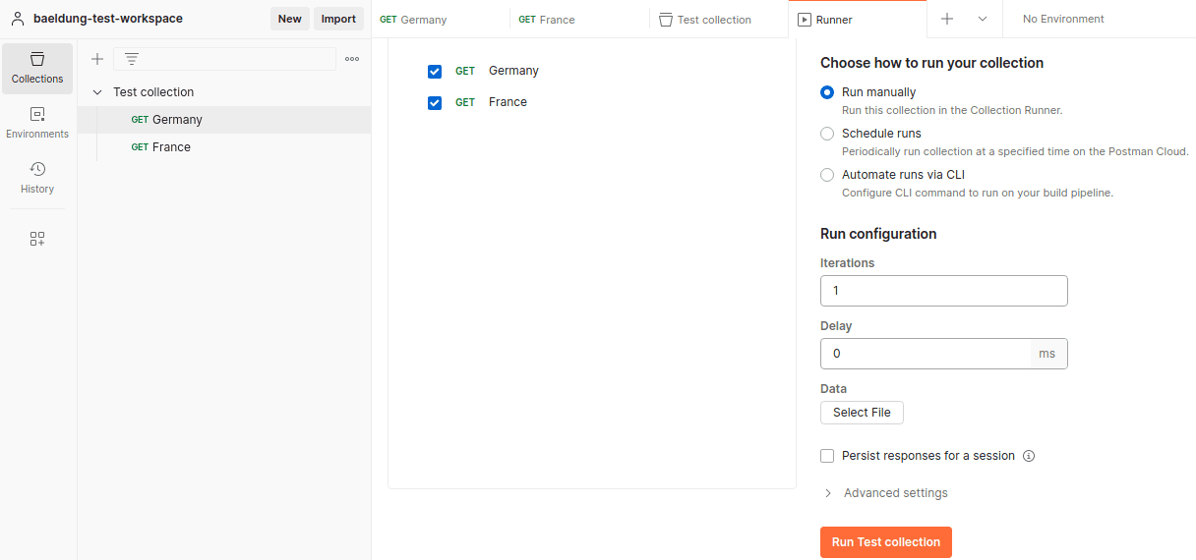Open the Collections sidebar icon
This screenshot has height=560, width=1196.
[37, 68]
